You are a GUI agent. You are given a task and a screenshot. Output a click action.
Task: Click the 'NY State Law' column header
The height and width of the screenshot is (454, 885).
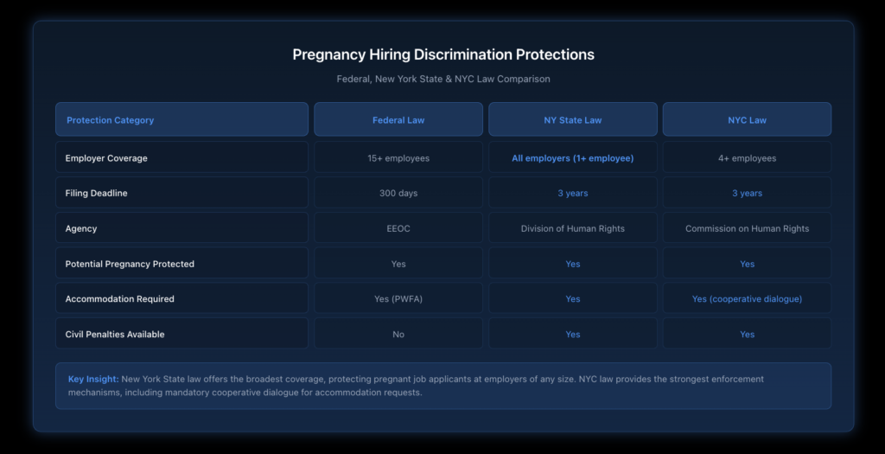coord(573,119)
